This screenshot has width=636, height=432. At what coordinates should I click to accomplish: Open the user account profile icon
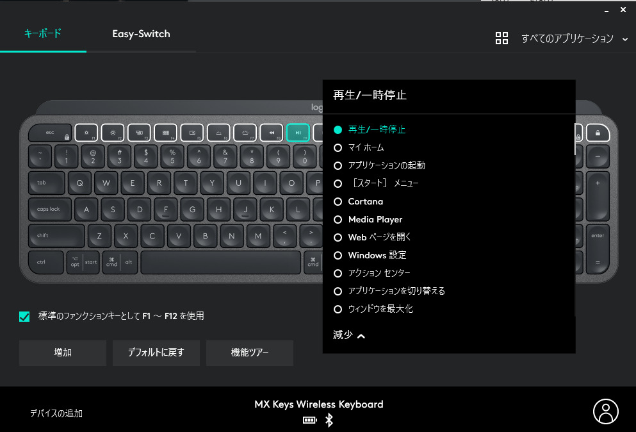(606, 411)
